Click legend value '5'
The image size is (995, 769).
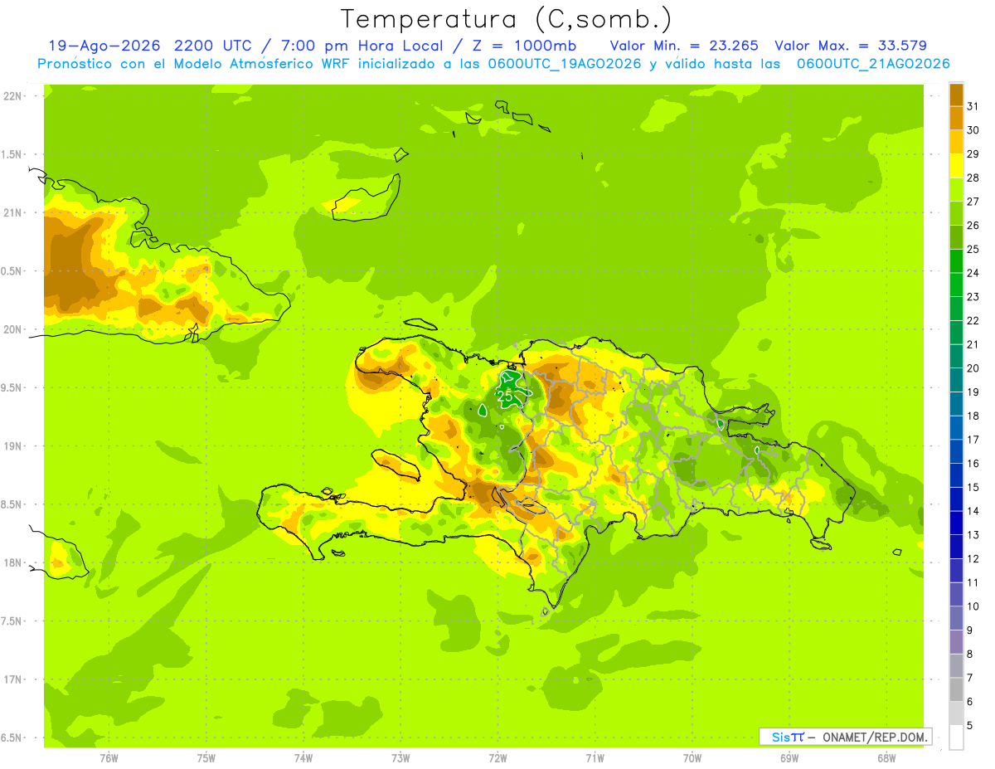point(970,725)
